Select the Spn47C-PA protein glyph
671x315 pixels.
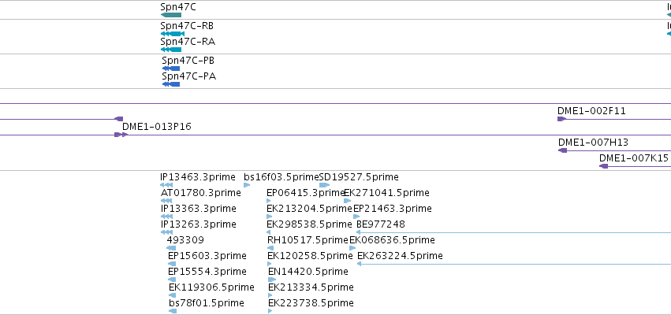[171, 84]
